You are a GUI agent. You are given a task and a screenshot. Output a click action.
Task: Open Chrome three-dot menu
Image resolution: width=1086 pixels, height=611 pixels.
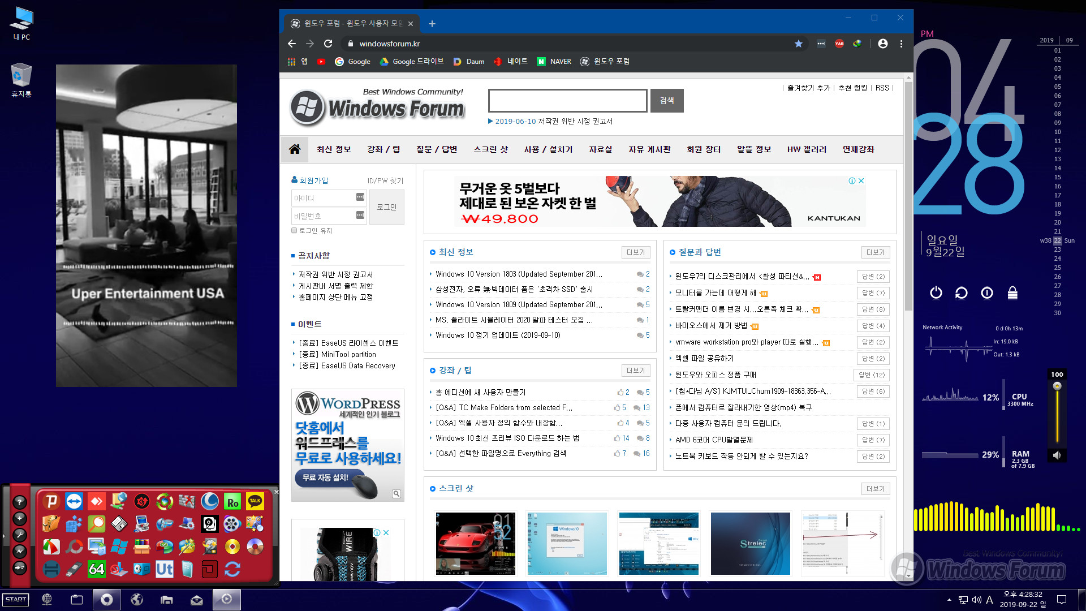[901, 44]
